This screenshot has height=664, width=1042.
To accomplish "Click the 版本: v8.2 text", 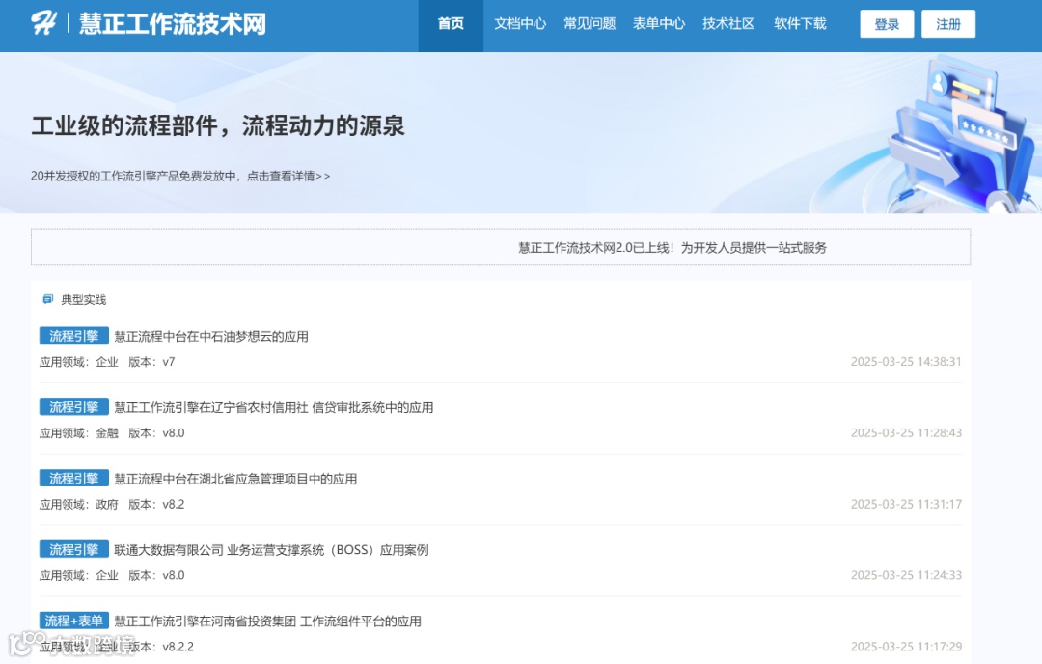I will [x=156, y=505].
